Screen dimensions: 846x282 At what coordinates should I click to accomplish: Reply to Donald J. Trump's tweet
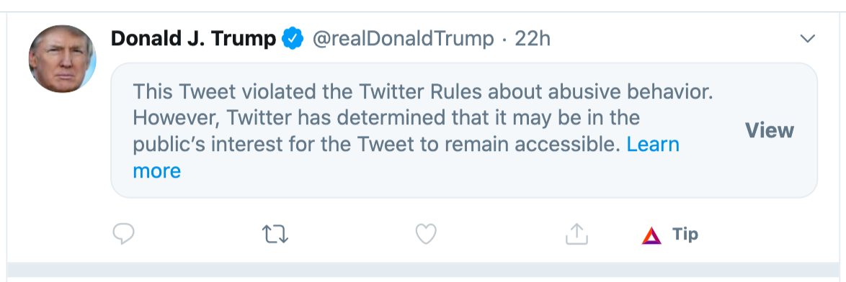[123, 234]
